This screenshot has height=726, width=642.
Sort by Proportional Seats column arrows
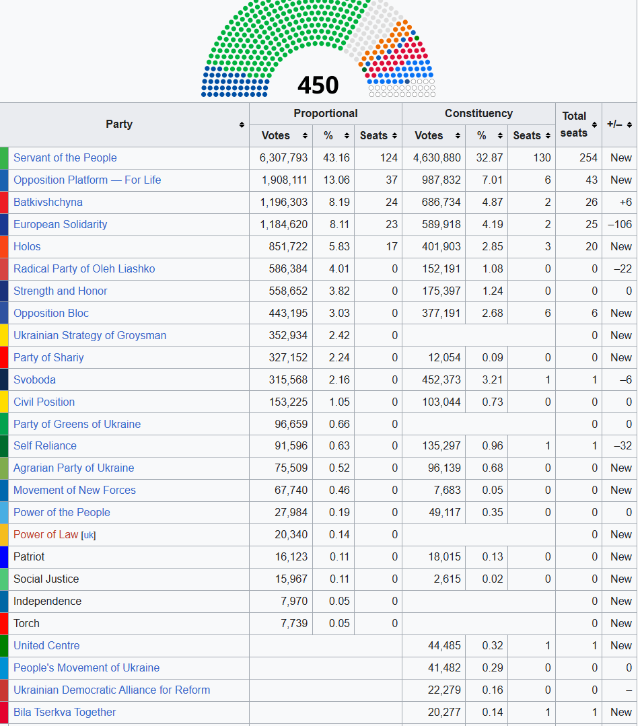tap(394, 136)
